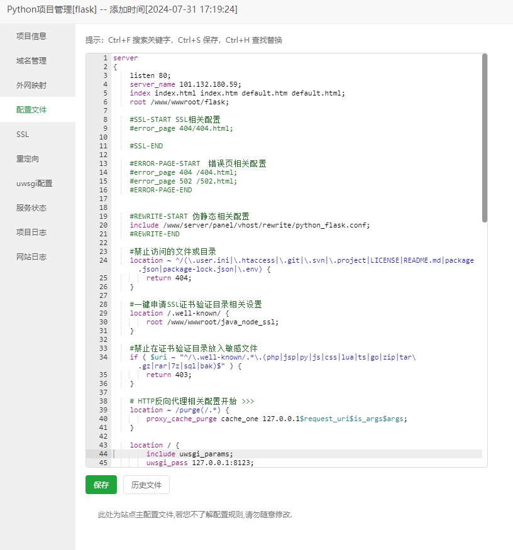513x550 pixels.
Task: Click the #SSL-START comment line
Action: (x=175, y=119)
